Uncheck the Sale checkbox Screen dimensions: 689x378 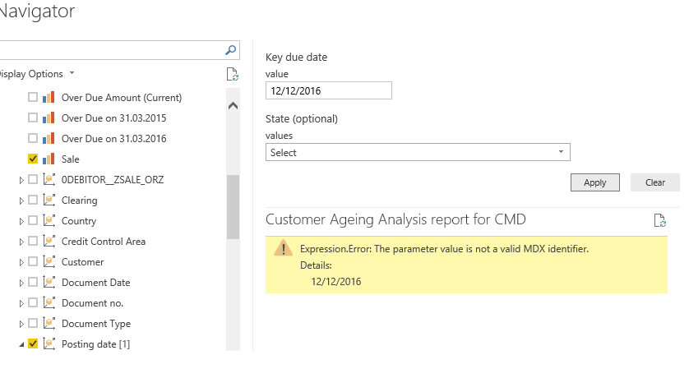(x=33, y=159)
